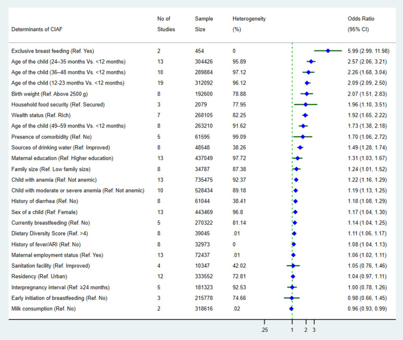
Task: Click the 'Sample' column header
Action: [204, 19]
